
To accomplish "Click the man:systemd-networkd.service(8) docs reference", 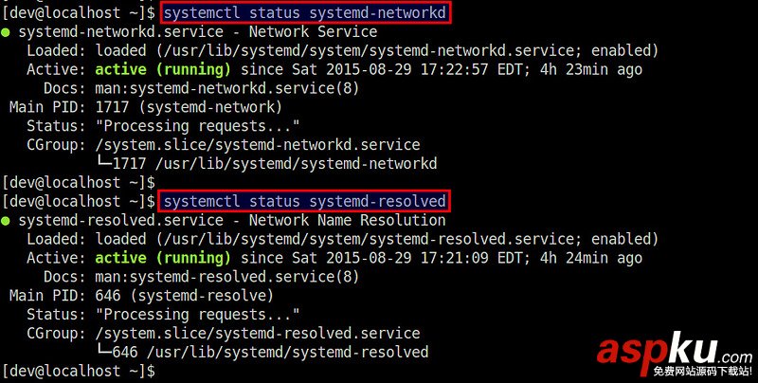I will (x=227, y=88).
